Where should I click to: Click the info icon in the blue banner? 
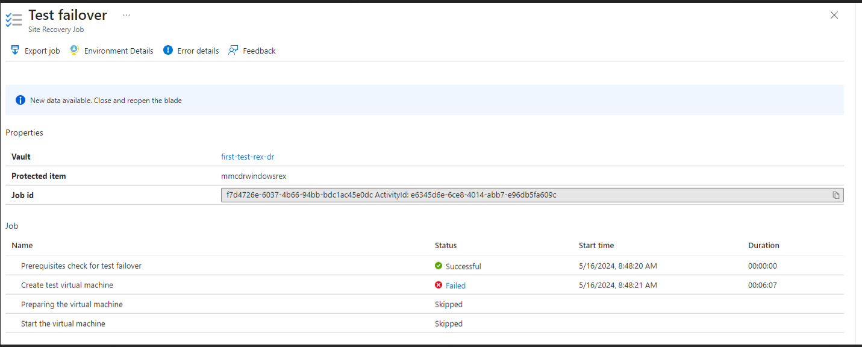click(20, 99)
